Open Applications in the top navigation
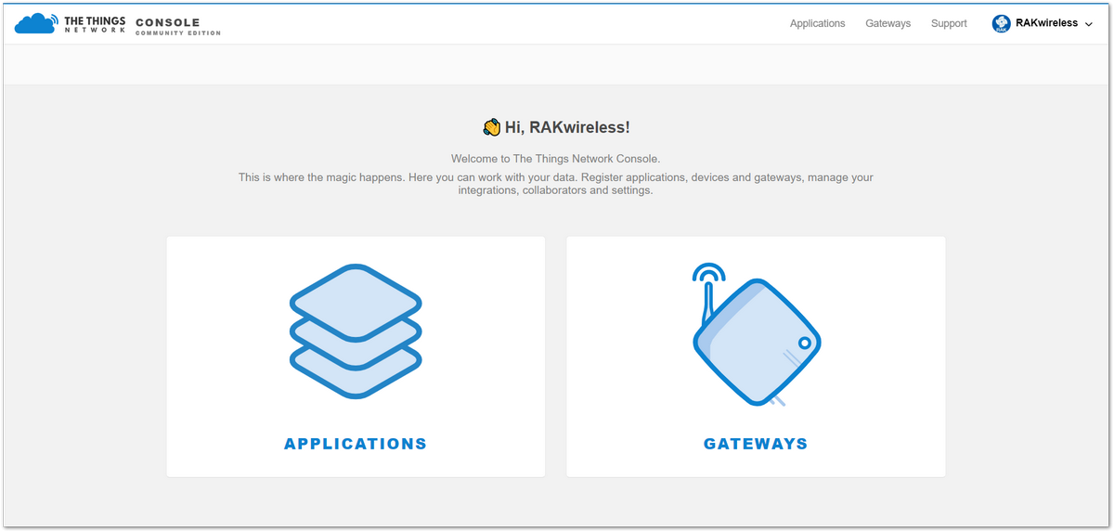The height and width of the screenshot is (532, 1114). [x=817, y=23]
